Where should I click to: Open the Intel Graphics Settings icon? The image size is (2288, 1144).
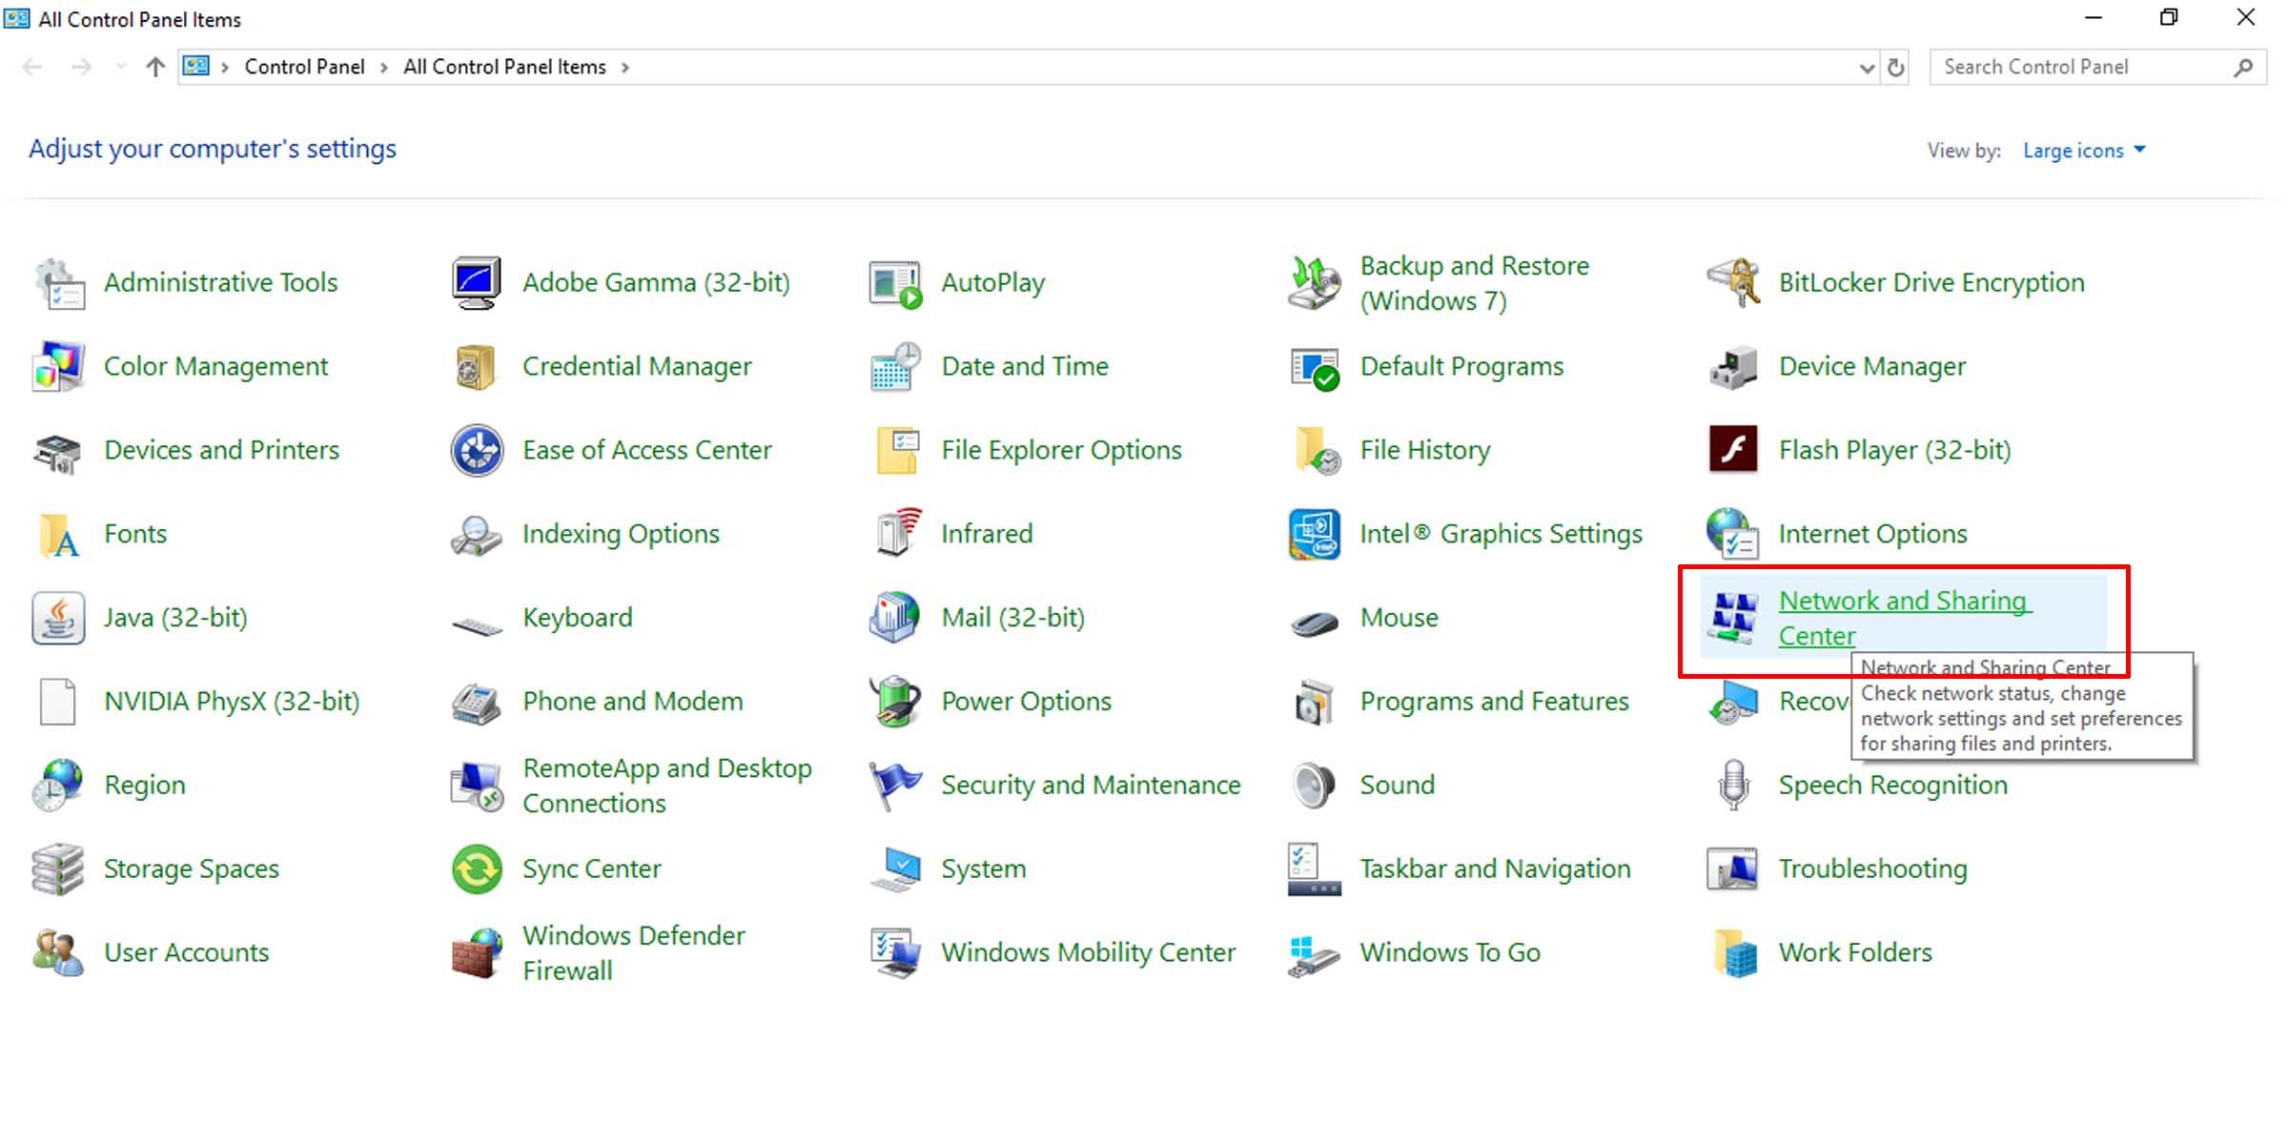[1314, 534]
